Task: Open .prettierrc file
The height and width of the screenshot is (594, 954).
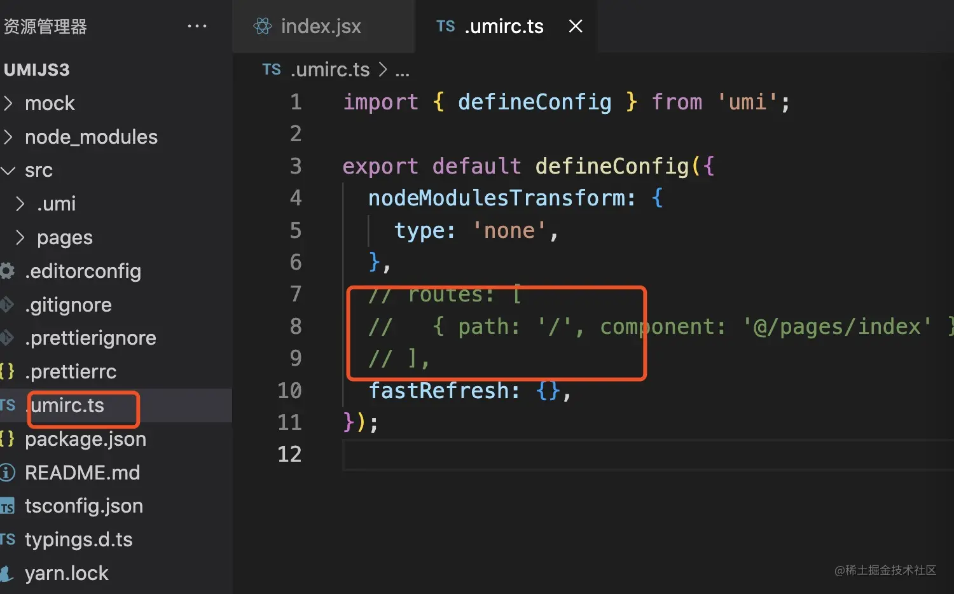Action: pyautogui.click(x=71, y=371)
